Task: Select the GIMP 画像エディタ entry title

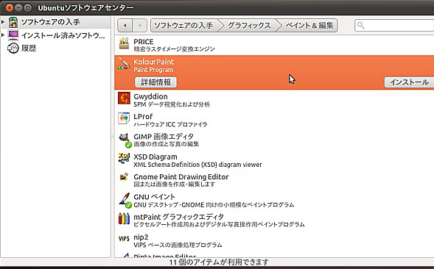Action: tap(164, 137)
